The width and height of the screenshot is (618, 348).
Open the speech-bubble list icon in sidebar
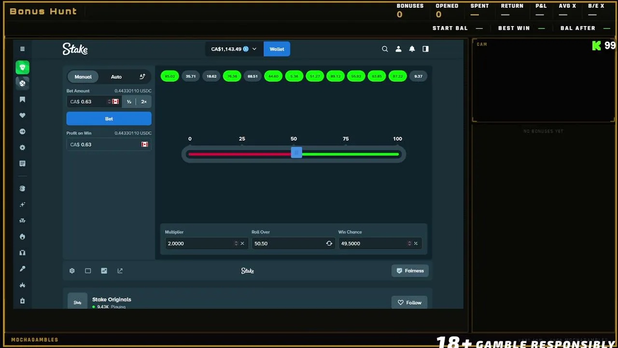[x=22, y=163]
